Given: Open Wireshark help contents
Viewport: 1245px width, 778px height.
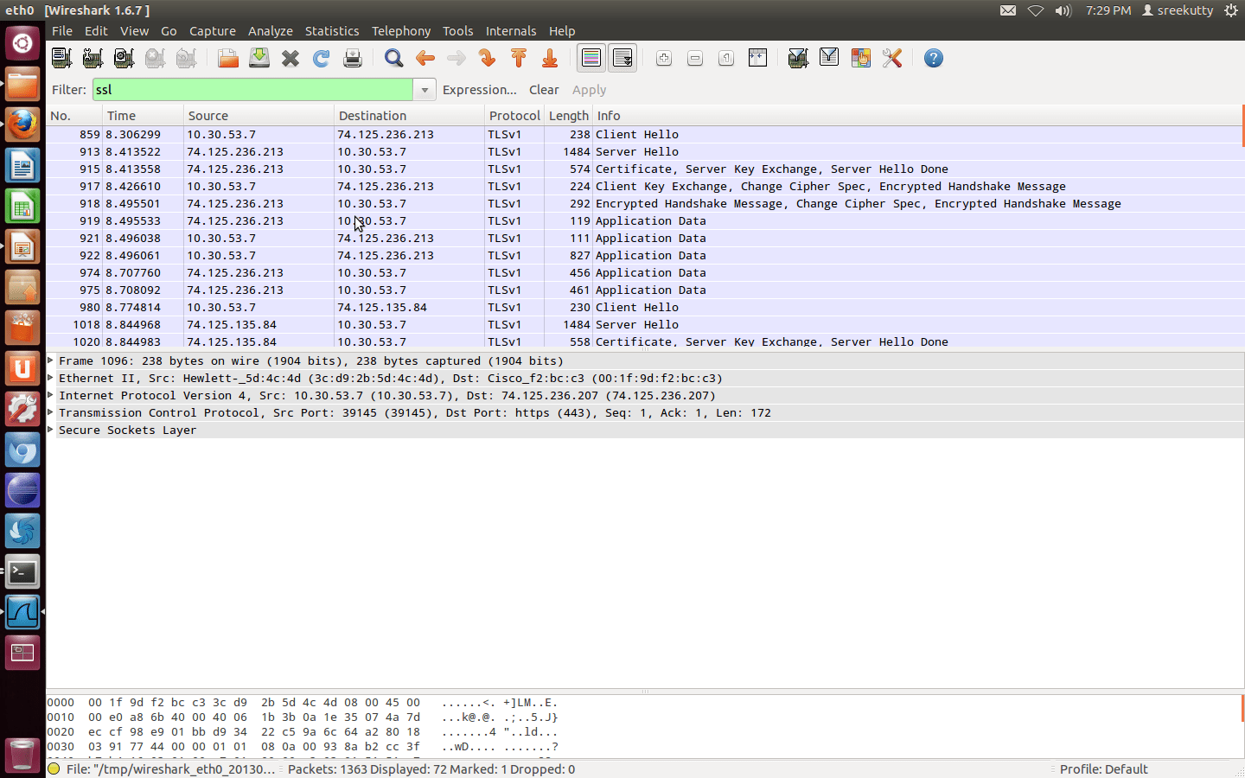Looking at the screenshot, I should coord(933,58).
